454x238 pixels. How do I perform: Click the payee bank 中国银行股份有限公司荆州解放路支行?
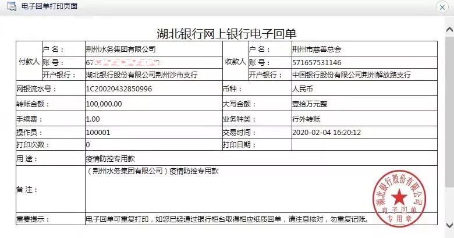[351, 75]
